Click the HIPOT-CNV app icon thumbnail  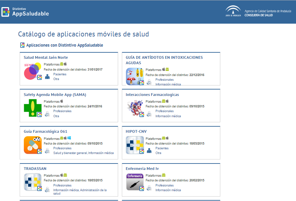pyautogui.click(x=135, y=145)
